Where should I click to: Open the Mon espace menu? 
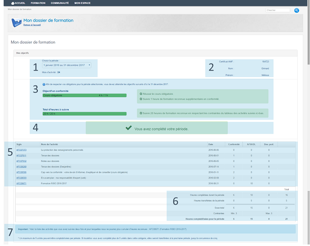(x=82, y=3)
